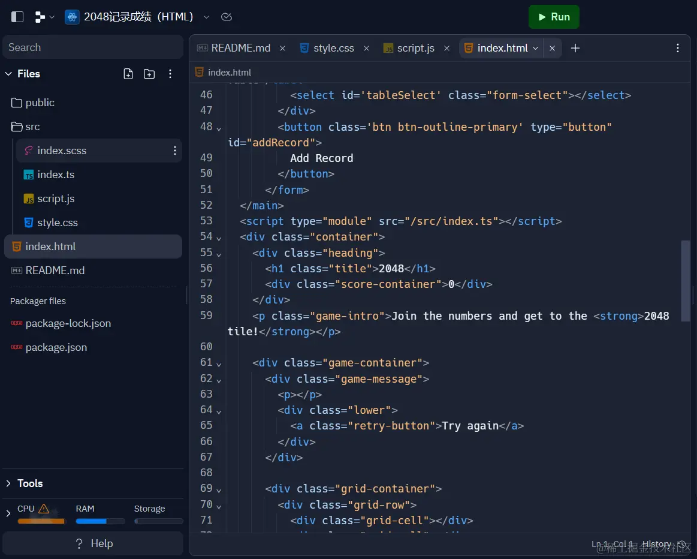Switch to the style.css tab
Image resolution: width=697 pixels, height=559 pixels.
pos(328,48)
